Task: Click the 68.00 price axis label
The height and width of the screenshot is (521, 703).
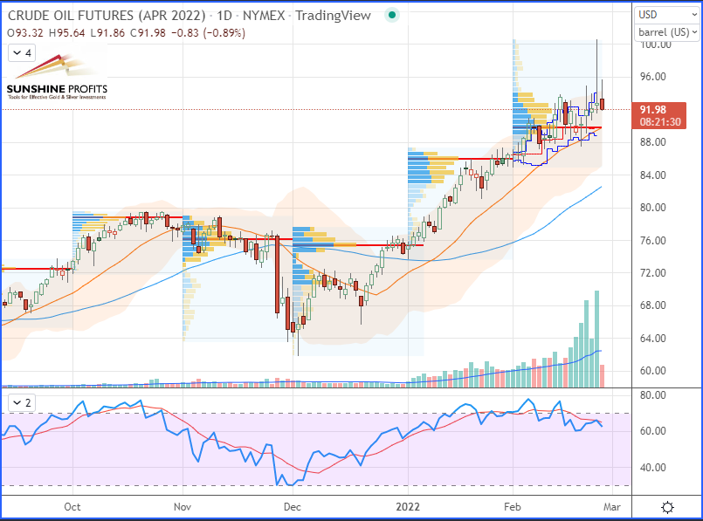Action: (x=653, y=305)
